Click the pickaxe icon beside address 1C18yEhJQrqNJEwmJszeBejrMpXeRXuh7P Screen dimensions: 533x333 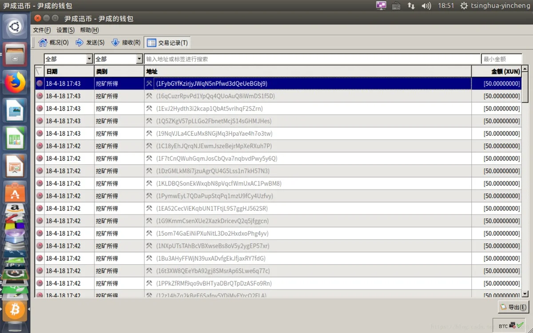coord(149,146)
